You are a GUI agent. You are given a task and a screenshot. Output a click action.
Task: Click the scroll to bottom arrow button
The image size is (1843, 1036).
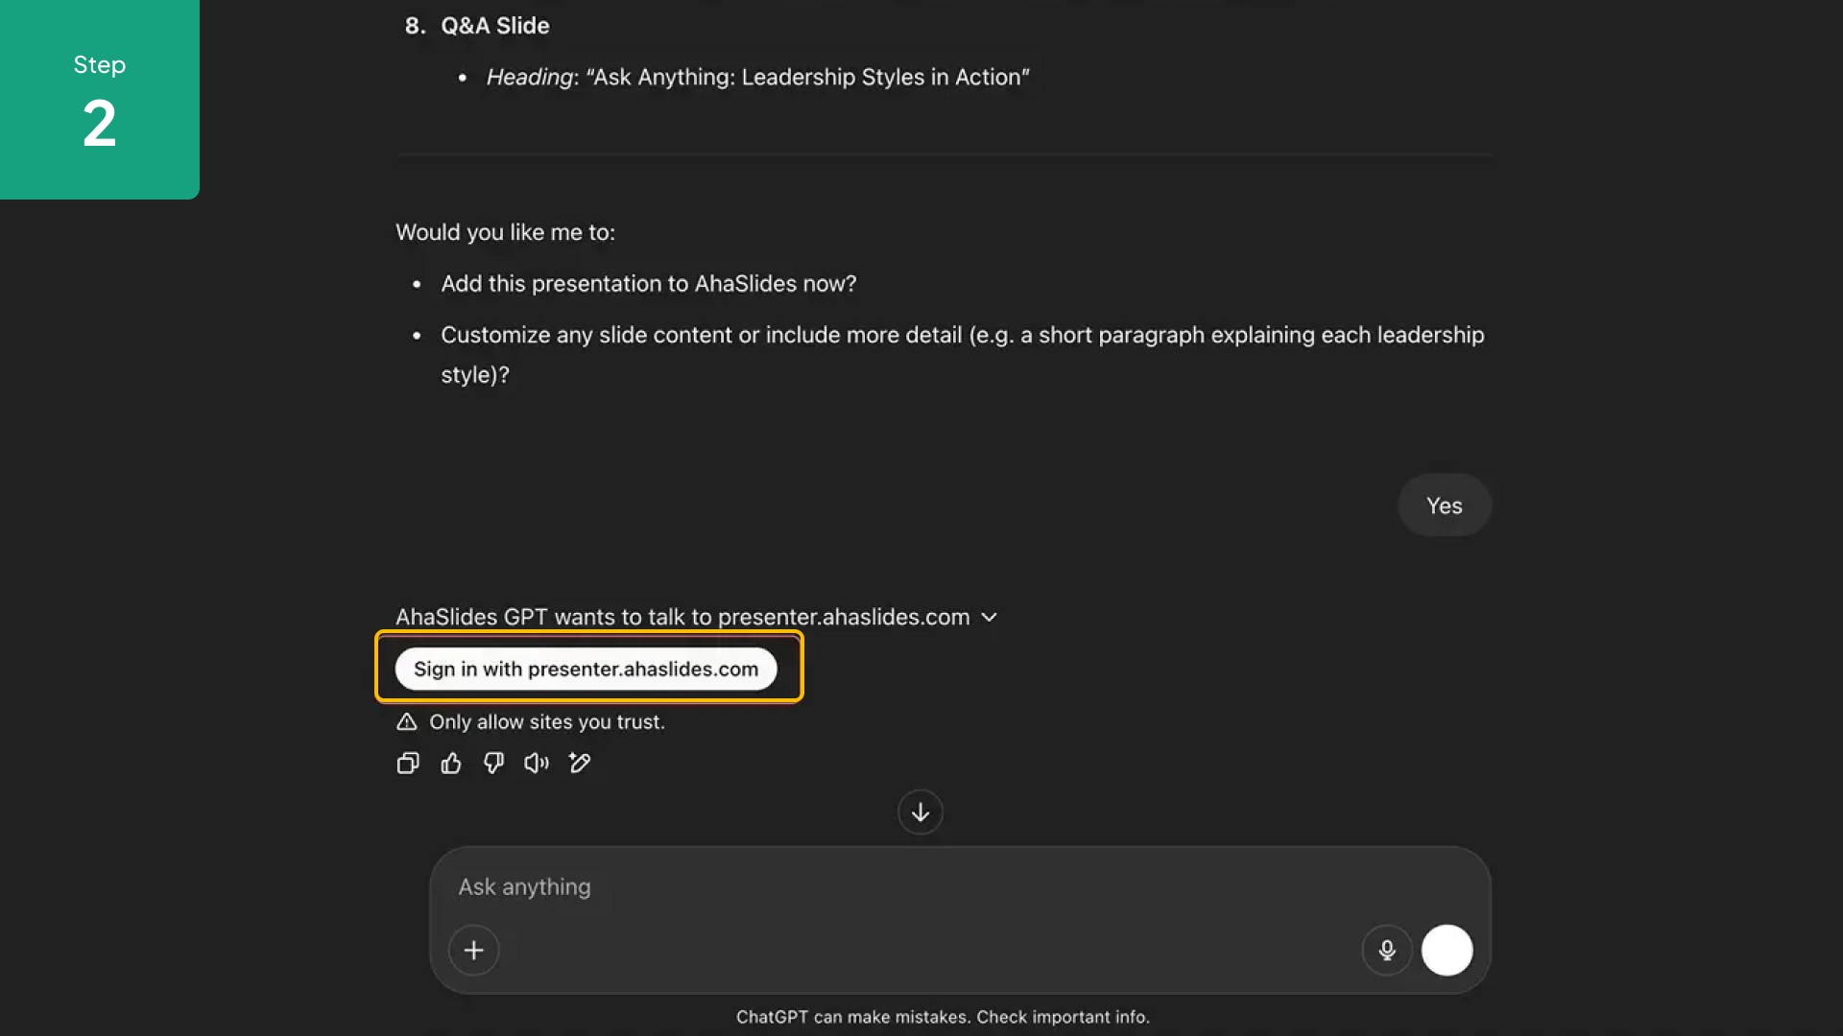920,812
